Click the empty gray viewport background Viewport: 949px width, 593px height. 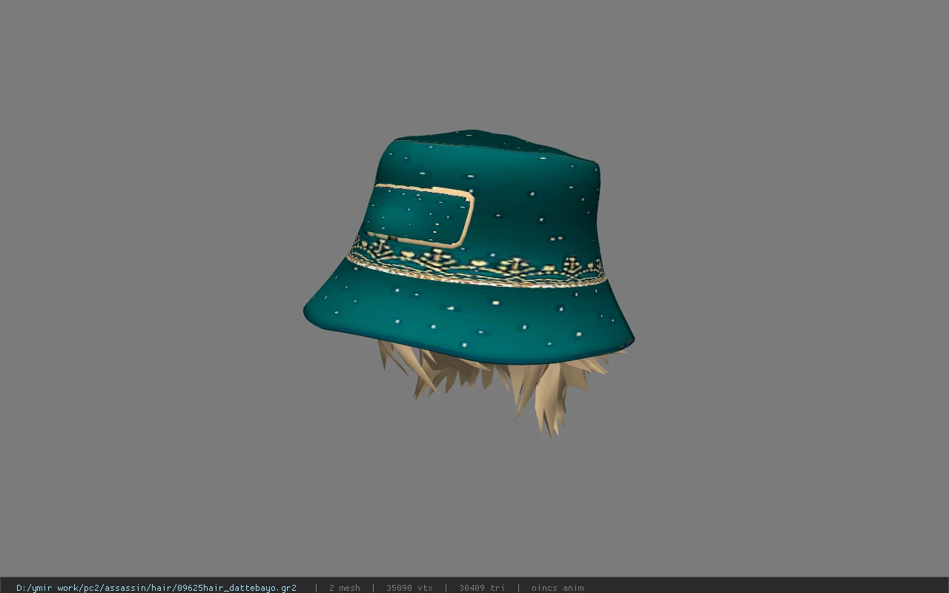coord(148,222)
